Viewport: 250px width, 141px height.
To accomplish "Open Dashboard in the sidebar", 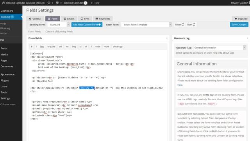I will click(7, 11).
